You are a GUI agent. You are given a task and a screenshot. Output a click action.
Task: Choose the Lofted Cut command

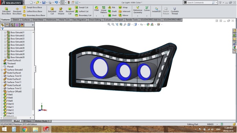point(82,11)
